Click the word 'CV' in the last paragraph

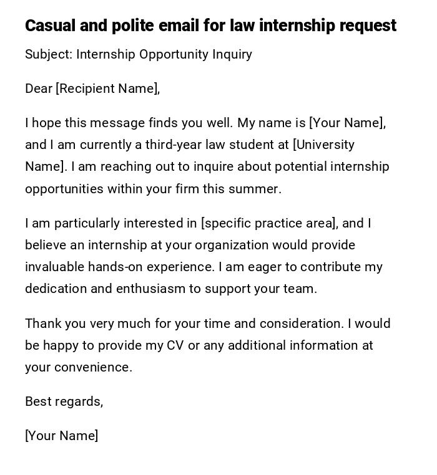pyautogui.click(x=175, y=345)
